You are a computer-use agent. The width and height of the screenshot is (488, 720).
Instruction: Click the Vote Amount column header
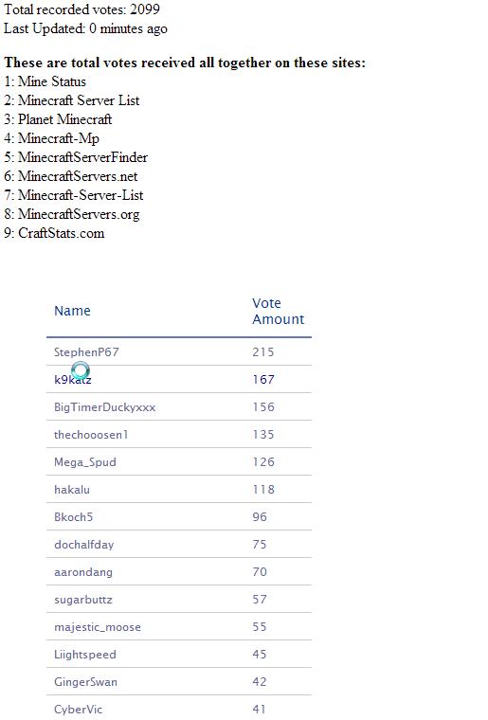(x=278, y=311)
